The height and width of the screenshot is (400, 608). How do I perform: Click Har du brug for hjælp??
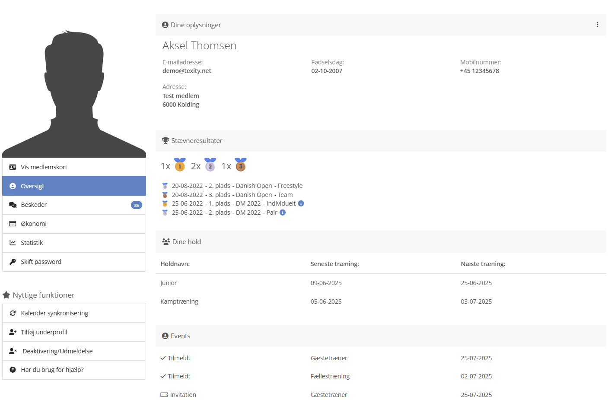pos(74,370)
